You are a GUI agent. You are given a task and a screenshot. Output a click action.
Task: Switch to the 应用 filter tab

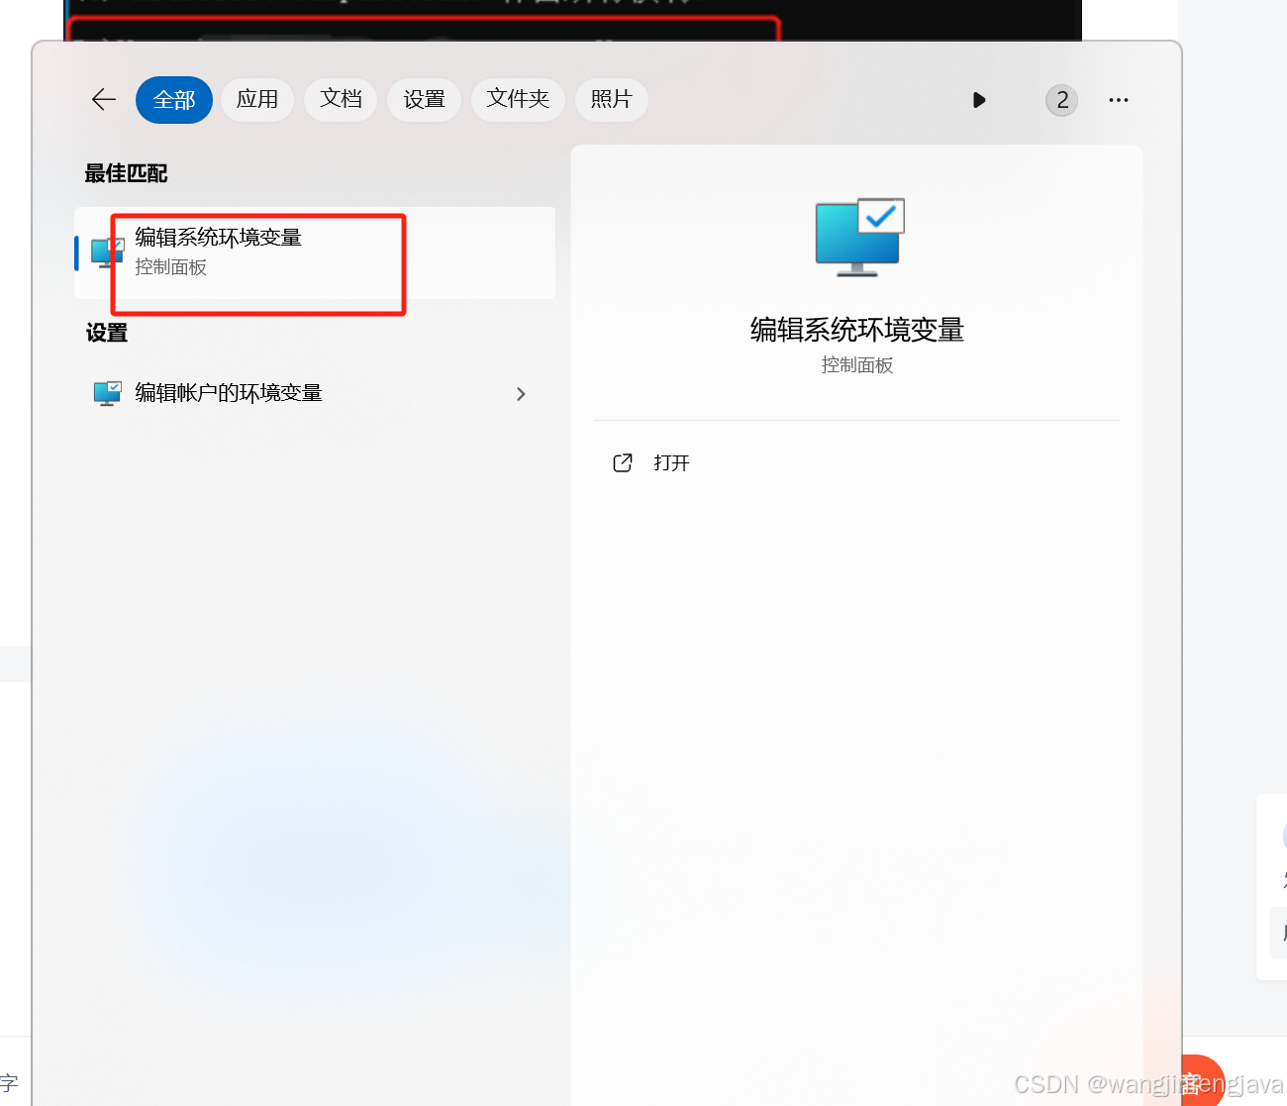[x=257, y=100]
